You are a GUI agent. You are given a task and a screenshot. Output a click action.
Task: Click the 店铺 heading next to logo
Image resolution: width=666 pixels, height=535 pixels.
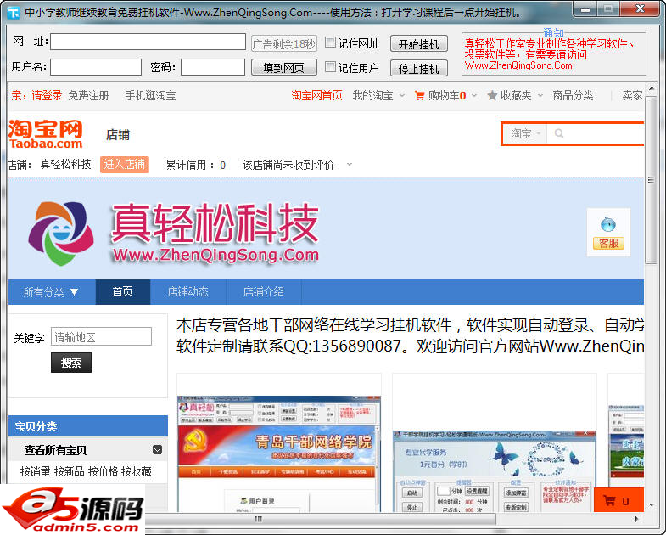[118, 135]
